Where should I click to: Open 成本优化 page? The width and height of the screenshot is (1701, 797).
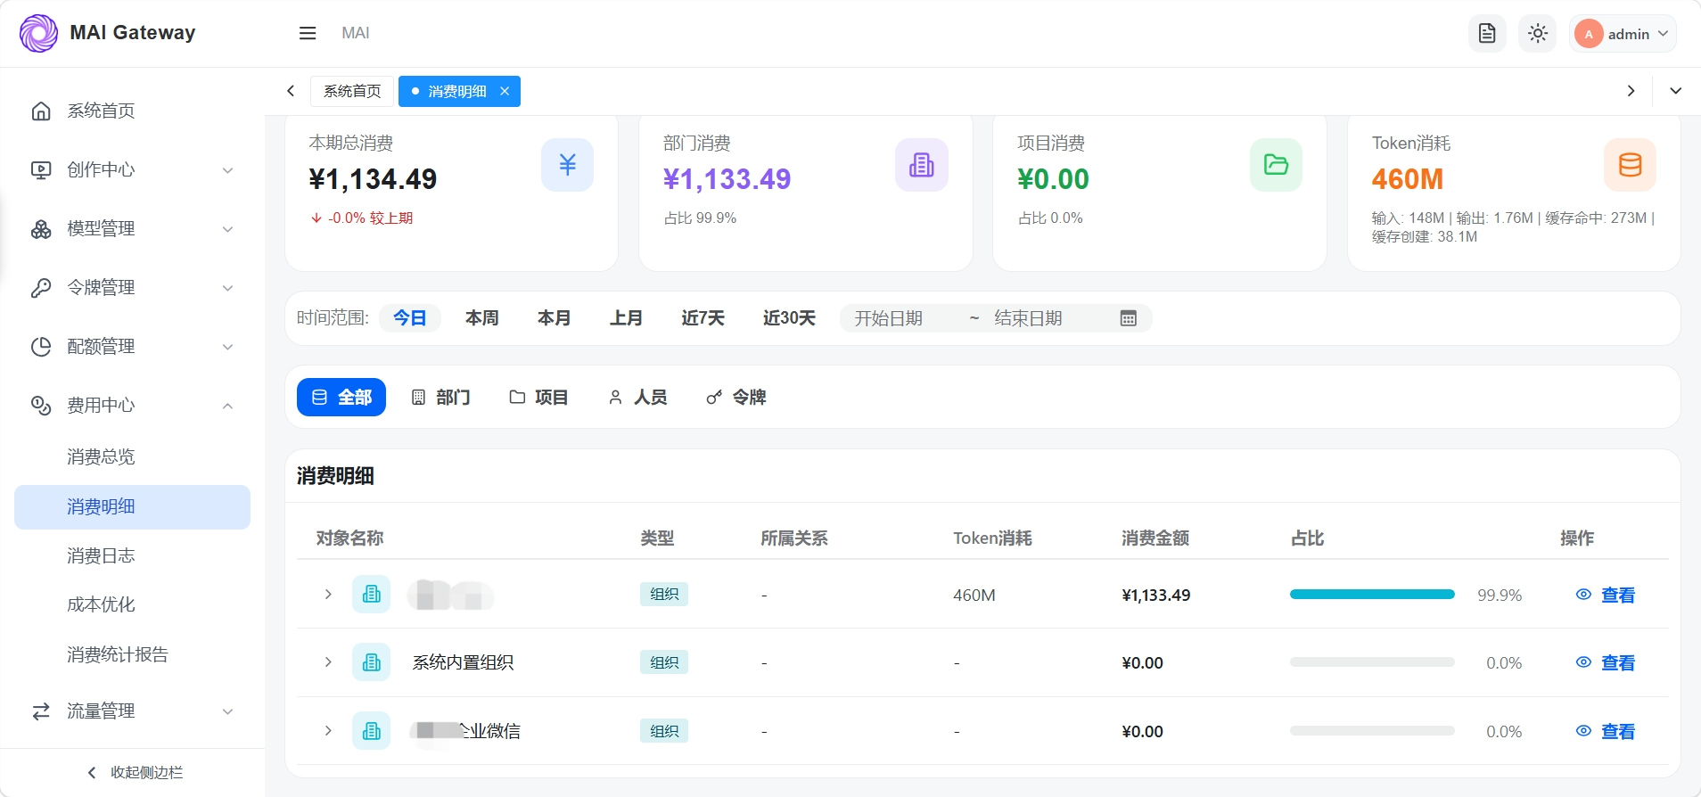point(132,604)
